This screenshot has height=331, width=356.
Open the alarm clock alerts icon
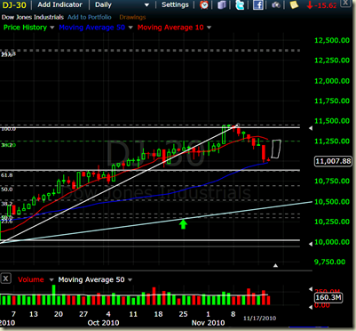[x=204, y=4]
